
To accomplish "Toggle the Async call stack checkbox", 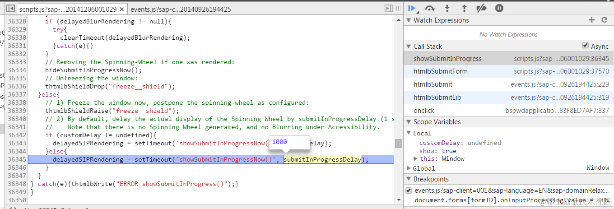I will (586, 46).
